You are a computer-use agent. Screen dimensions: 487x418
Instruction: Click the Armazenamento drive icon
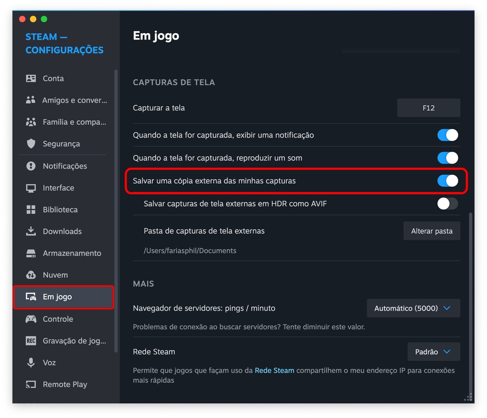click(31, 253)
